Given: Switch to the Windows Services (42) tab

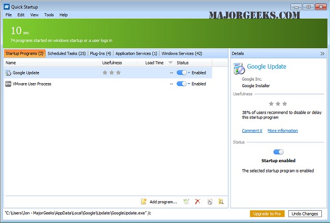Looking at the screenshot, I should click(182, 53).
